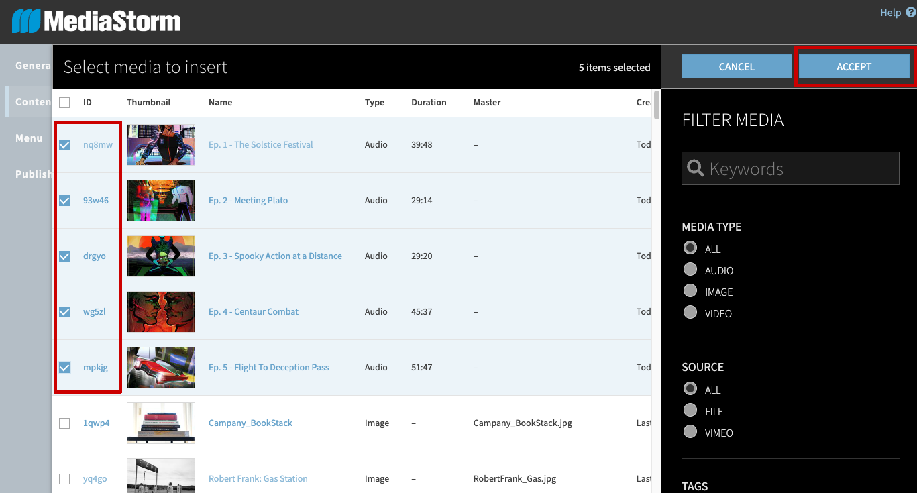Choose VIMEO as the source filter
The height and width of the screenshot is (493, 917).
pos(690,432)
